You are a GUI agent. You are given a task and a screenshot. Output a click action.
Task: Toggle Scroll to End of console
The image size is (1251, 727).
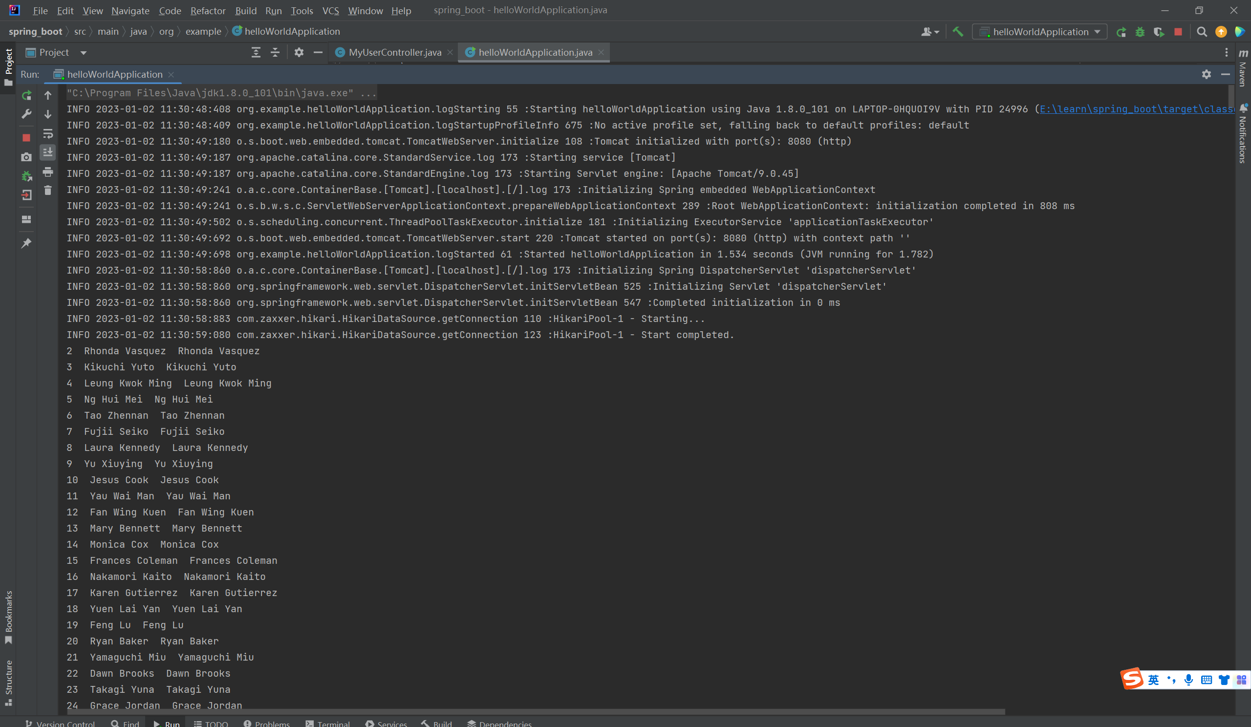coord(48,152)
